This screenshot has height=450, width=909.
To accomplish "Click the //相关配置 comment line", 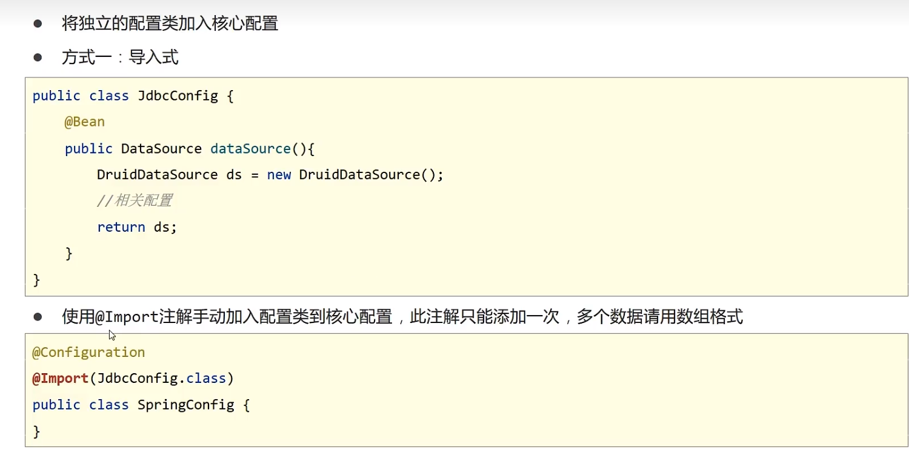I will 135,201.
